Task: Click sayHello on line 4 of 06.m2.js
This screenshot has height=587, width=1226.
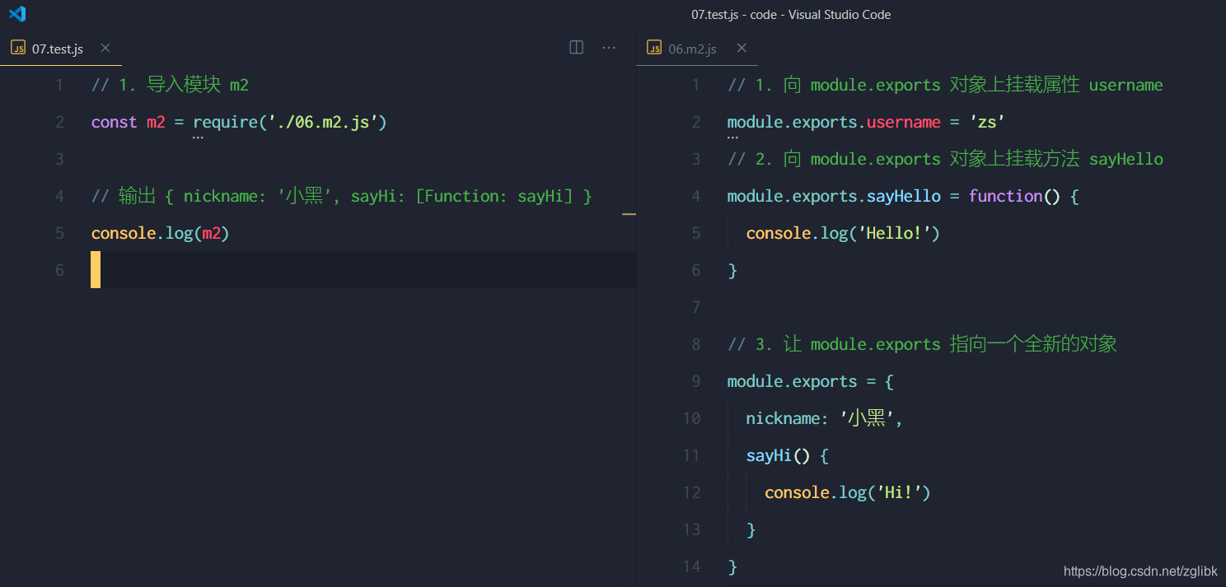Action: pyautogui.click(x=903, y=196)
